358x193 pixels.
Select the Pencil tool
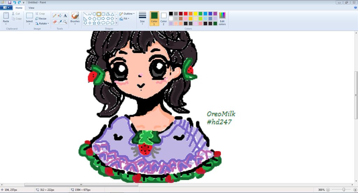pyautogui.click(x=55, y=15)
